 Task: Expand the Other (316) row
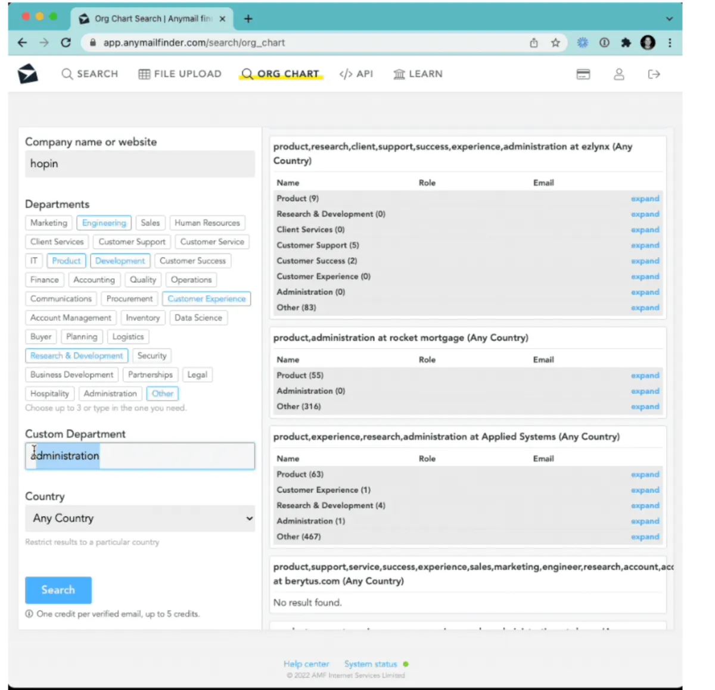(645, 407)
